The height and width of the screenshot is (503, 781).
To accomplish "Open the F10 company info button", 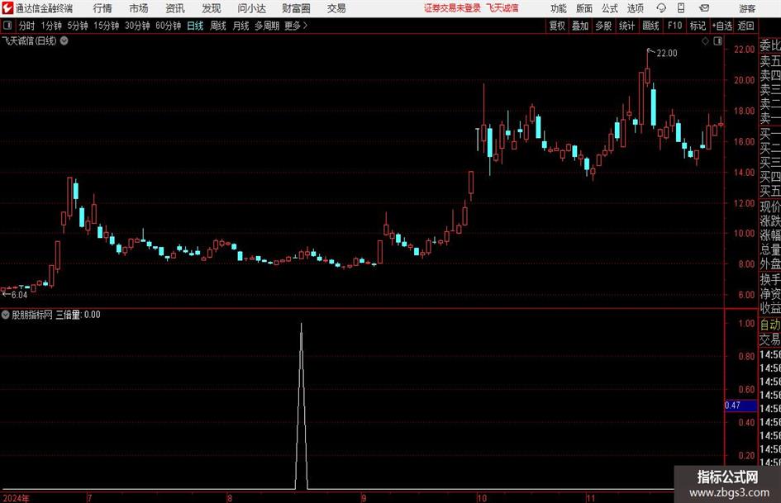I will [x=674, y=26].
